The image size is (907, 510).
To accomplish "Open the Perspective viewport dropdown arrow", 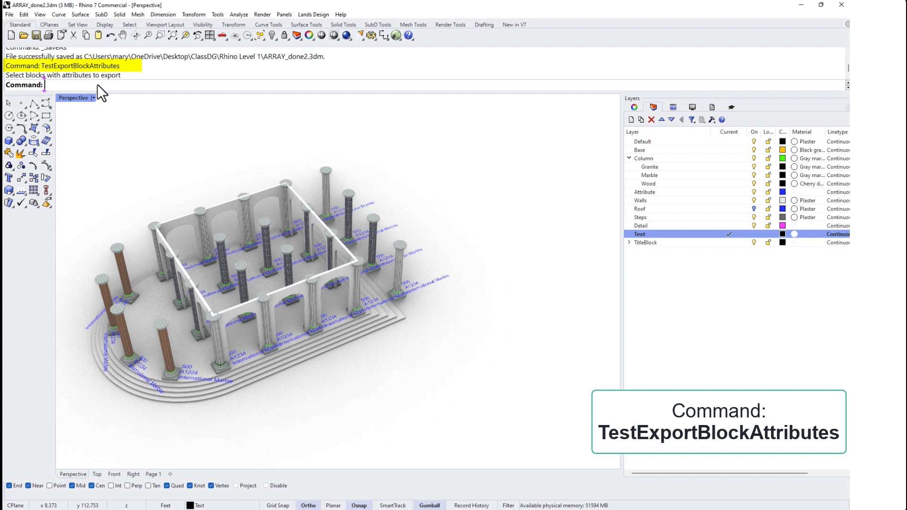I will [x=93, y=98].
